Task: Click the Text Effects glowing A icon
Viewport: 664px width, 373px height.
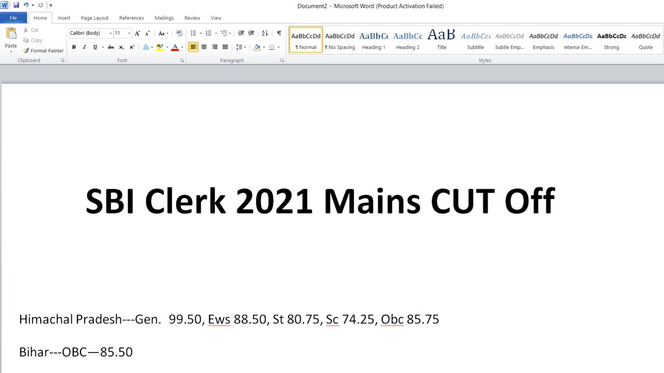Action: coord(146,47)
